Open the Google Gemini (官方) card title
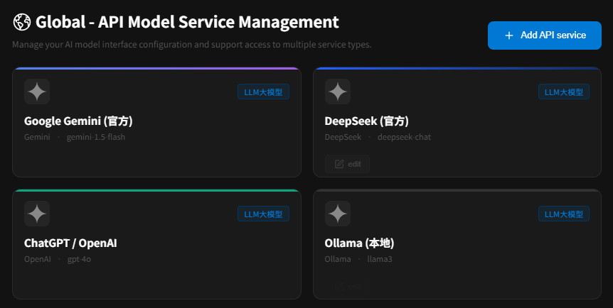The width and height of the screenshot is (613, 308). click(x=78, y=121)
